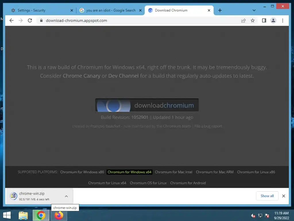Open the Windows Start menu
This screenshot has width=294, height=221.
pyautogui.click(x=7, y=215)
